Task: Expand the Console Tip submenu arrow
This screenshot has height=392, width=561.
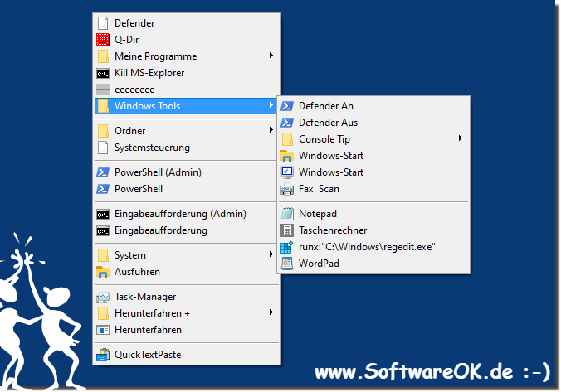Action: (461, 138)
